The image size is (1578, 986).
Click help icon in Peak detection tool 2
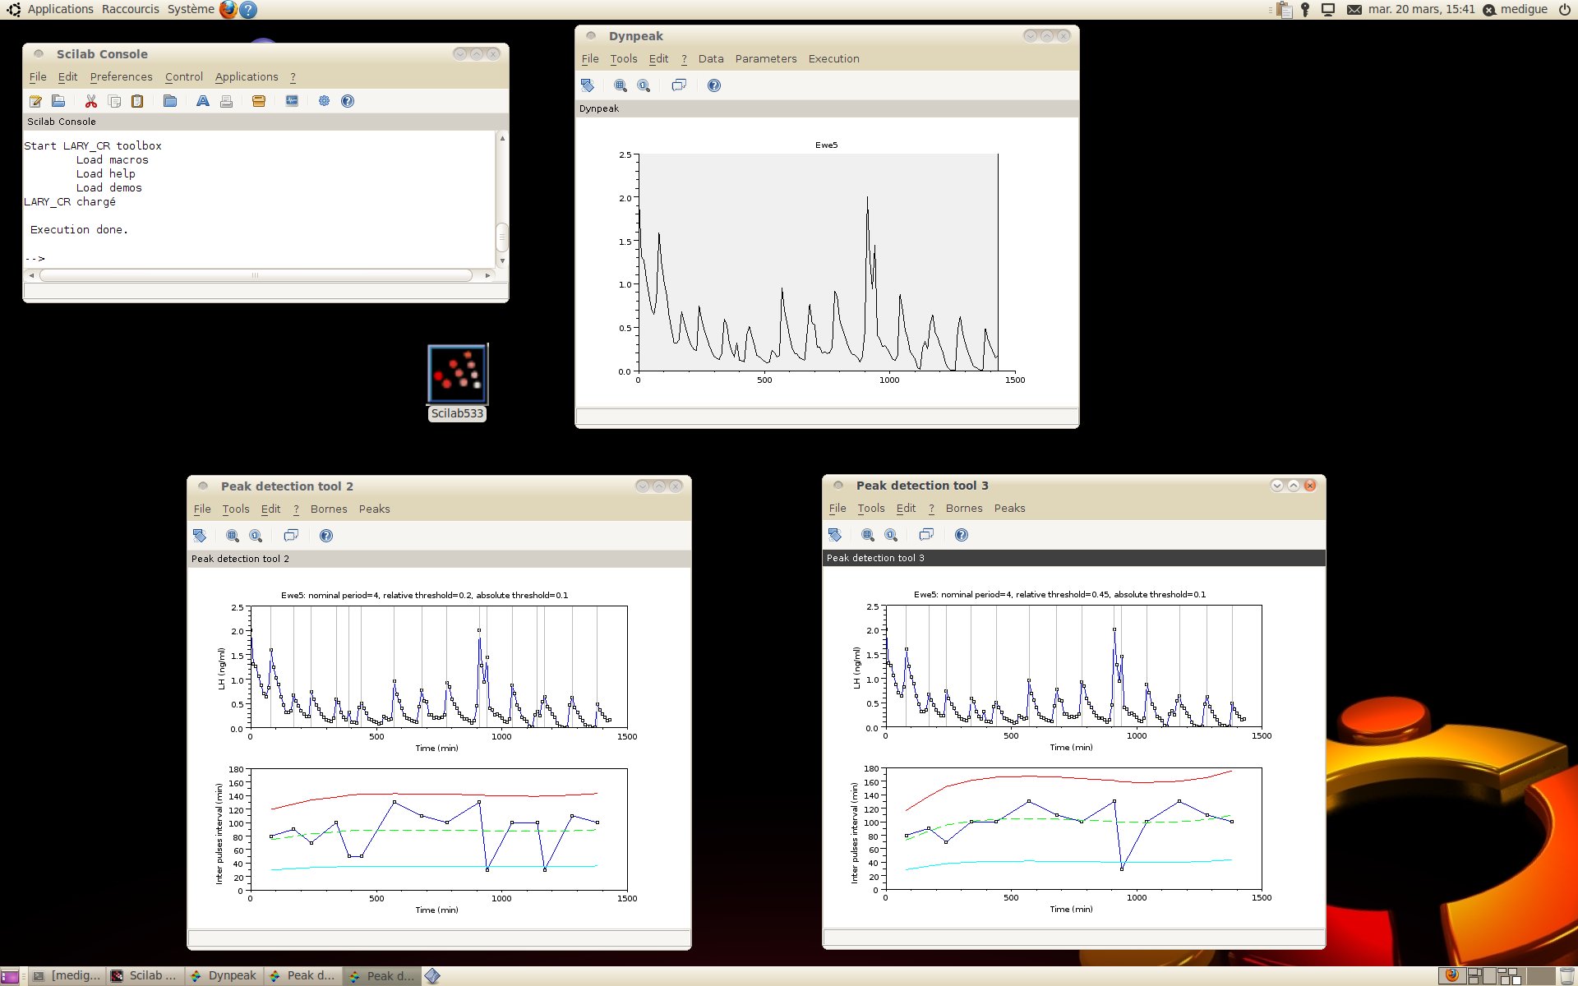point(326,536)
